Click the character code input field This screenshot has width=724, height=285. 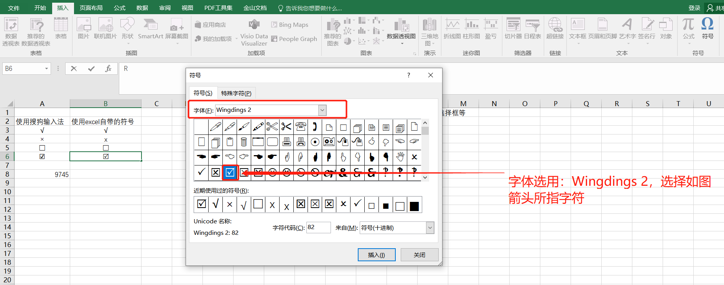pyautogui.click(x=318, y=228)
